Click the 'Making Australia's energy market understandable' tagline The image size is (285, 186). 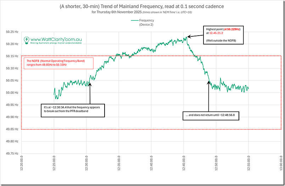pos(56,43)
